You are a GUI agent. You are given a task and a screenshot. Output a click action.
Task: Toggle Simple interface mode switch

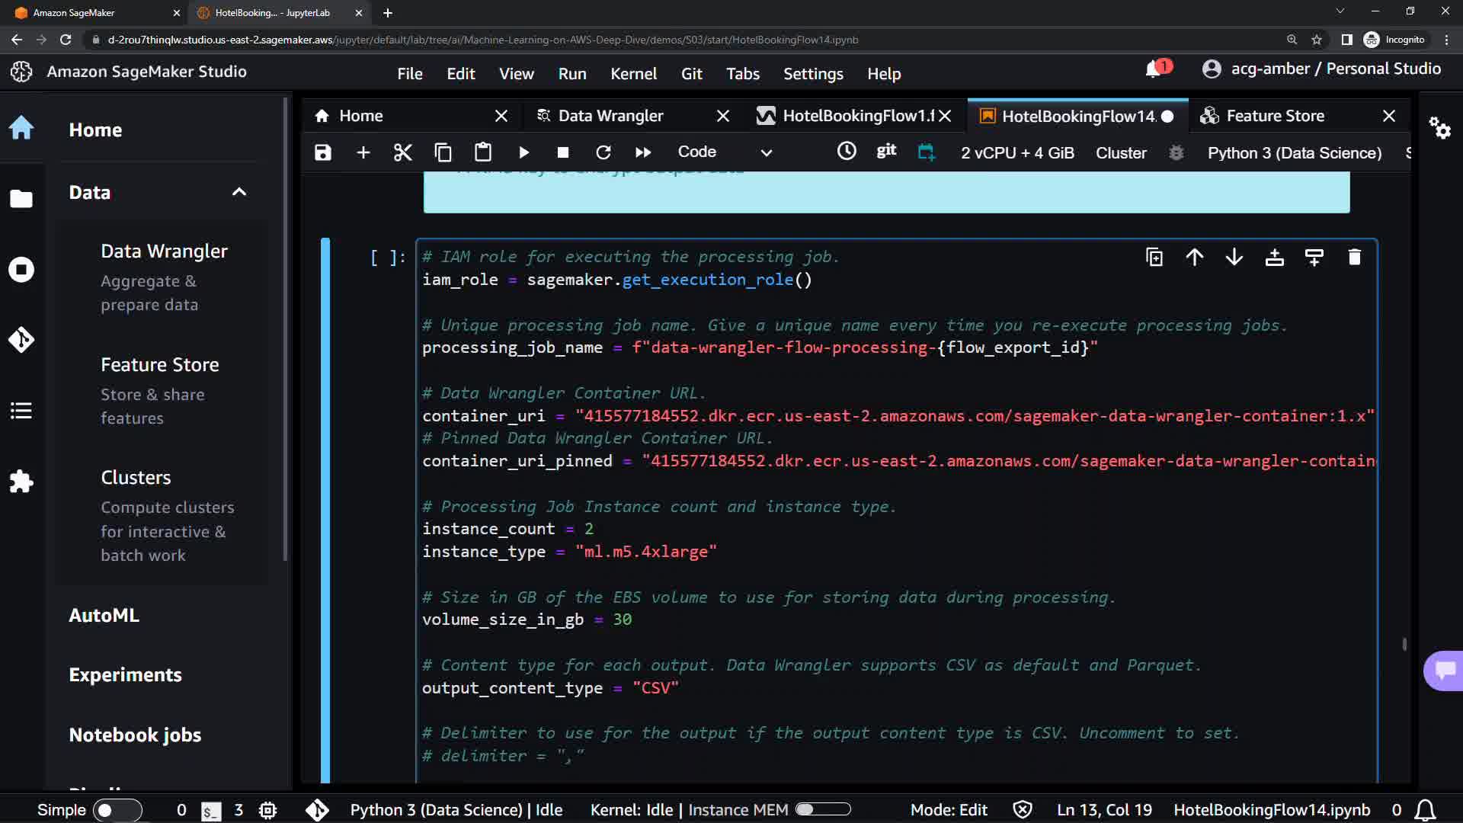(x=117, y=810)
